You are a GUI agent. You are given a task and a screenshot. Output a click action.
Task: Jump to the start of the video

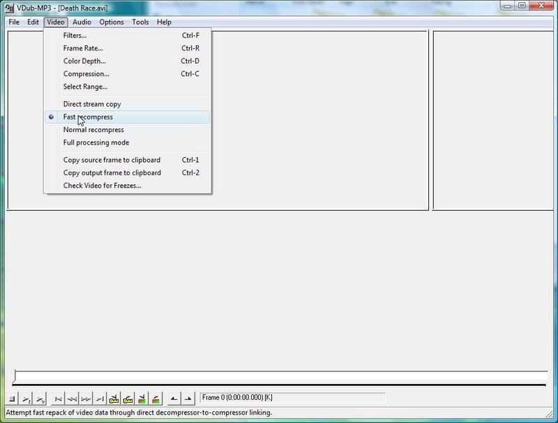[x=58, y=399]
